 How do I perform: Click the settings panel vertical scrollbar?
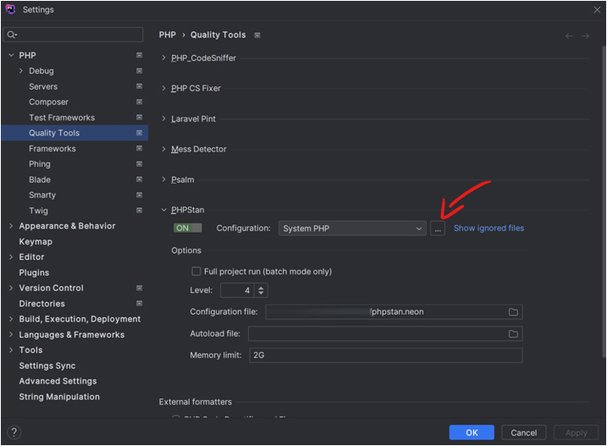pyautogui.click(x=604, y=201)
